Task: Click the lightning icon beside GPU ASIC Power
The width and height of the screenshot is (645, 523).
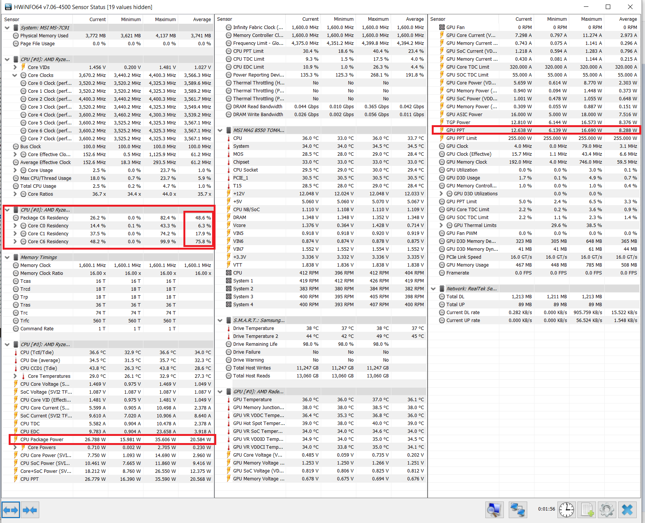Action: tap(442, 114)
